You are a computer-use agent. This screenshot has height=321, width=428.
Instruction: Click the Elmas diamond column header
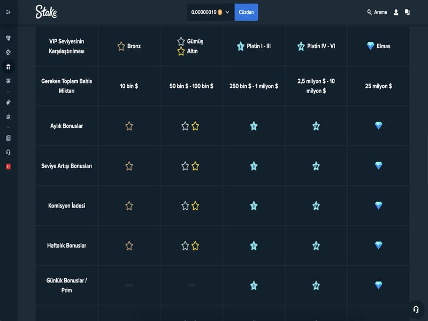coord(378,46)
